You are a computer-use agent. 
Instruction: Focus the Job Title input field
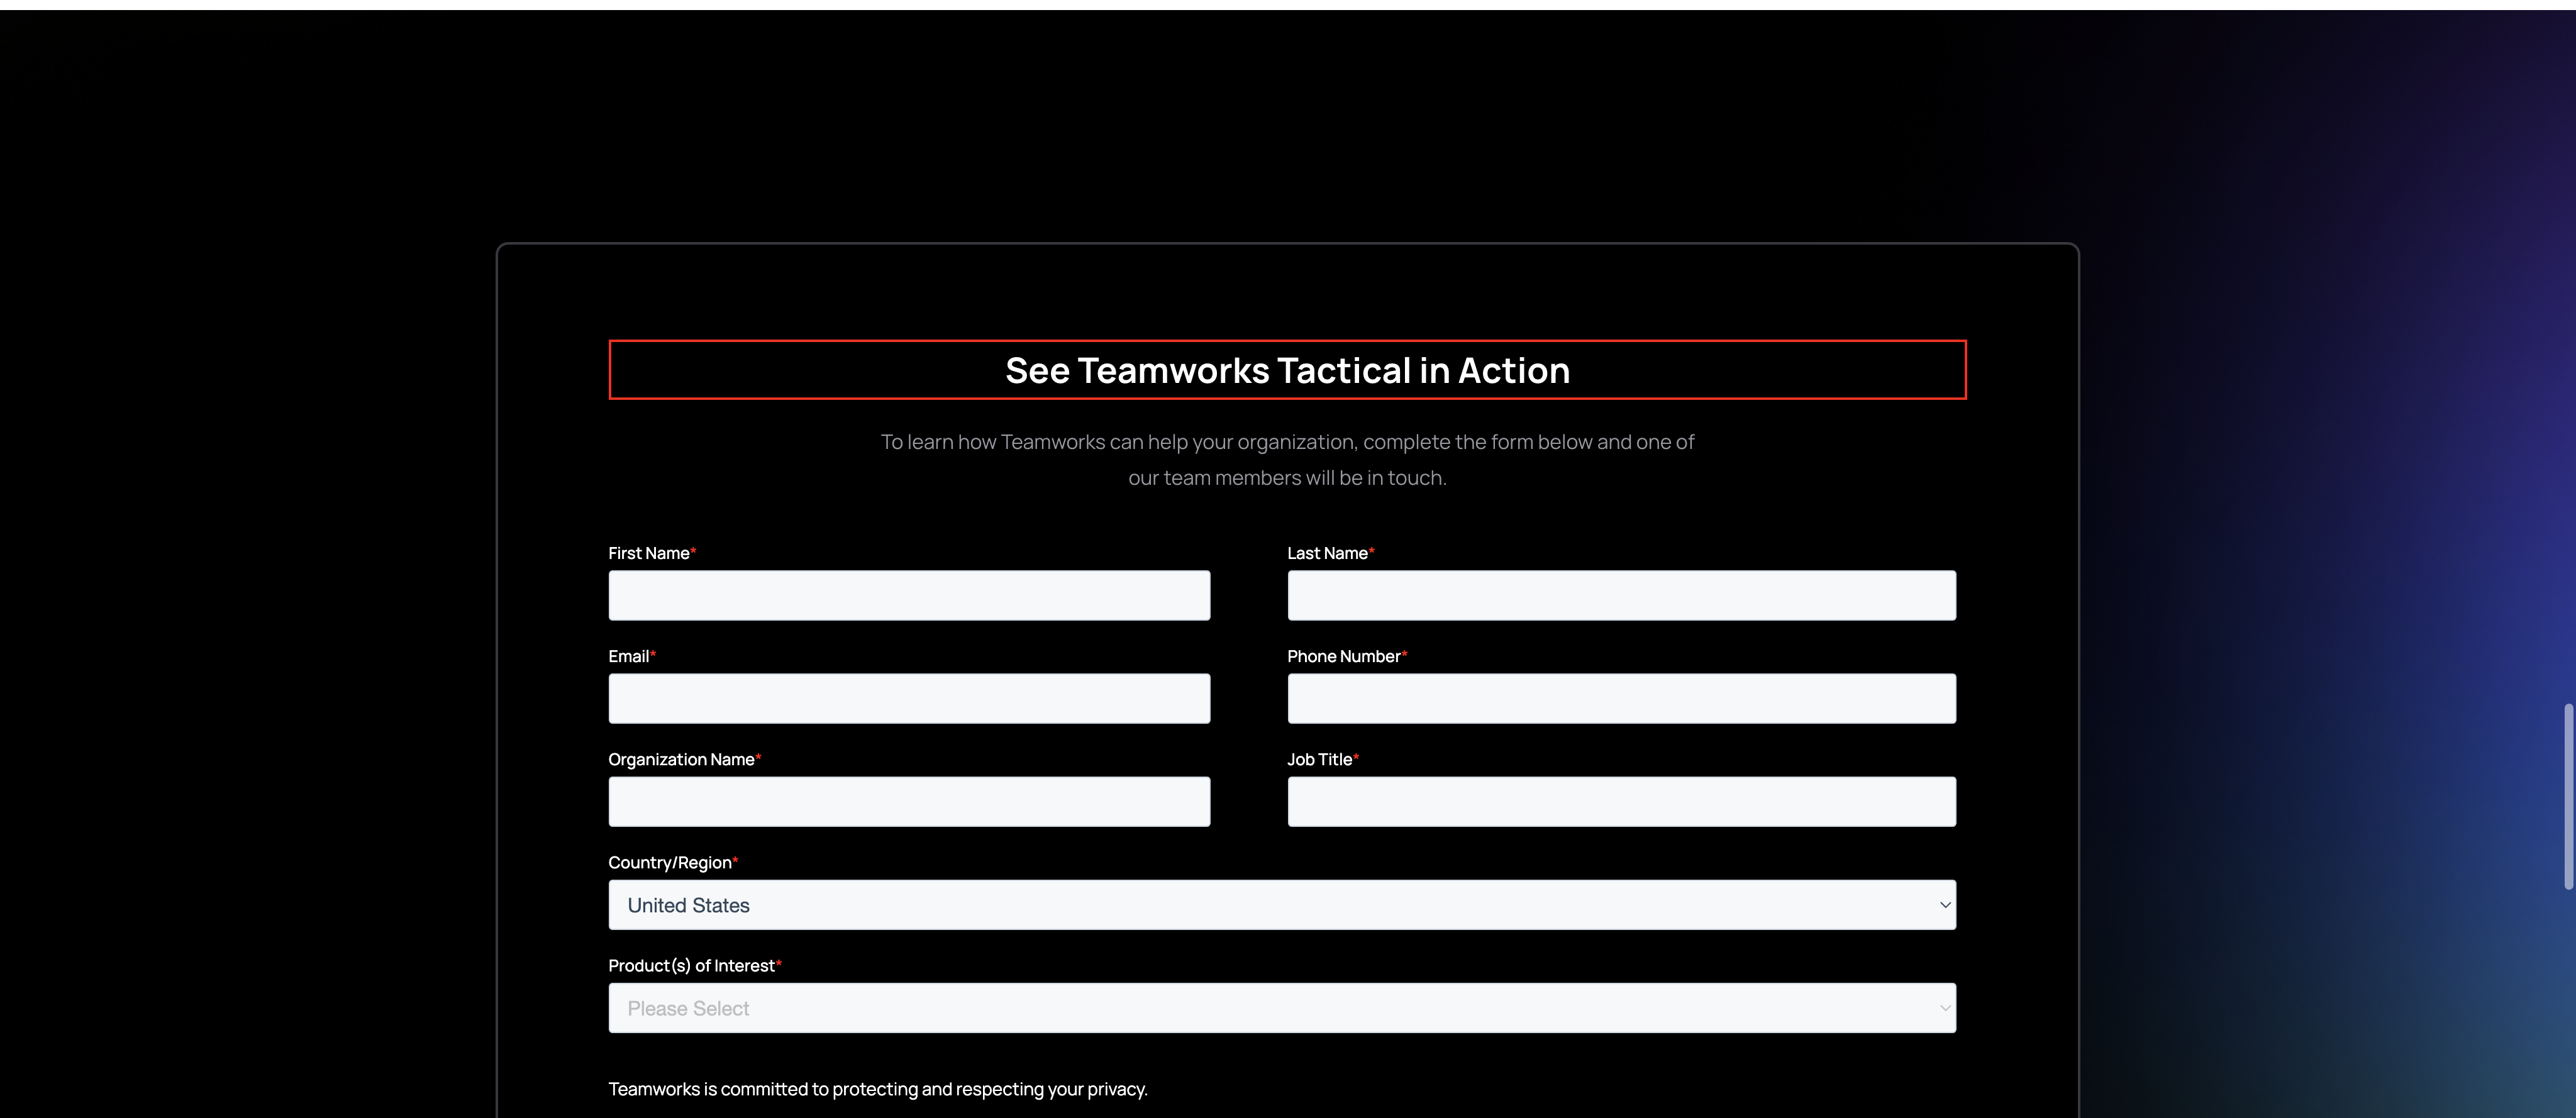click(1621, 802)
